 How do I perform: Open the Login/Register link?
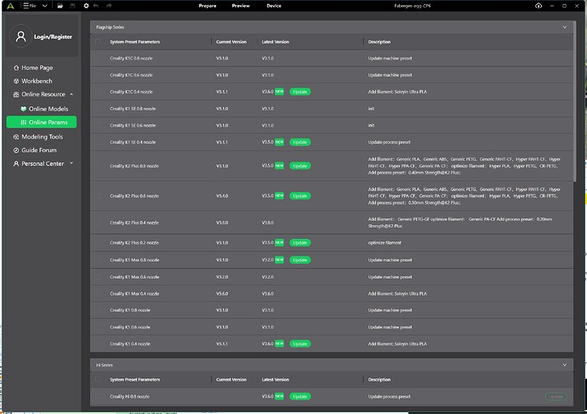(53, 37)
